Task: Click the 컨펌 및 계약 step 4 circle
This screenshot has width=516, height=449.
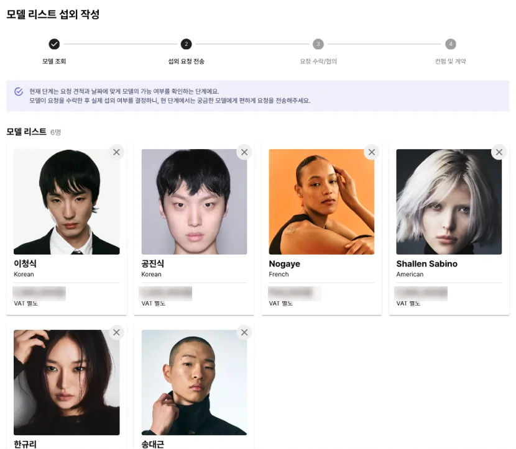Action: 449,44
